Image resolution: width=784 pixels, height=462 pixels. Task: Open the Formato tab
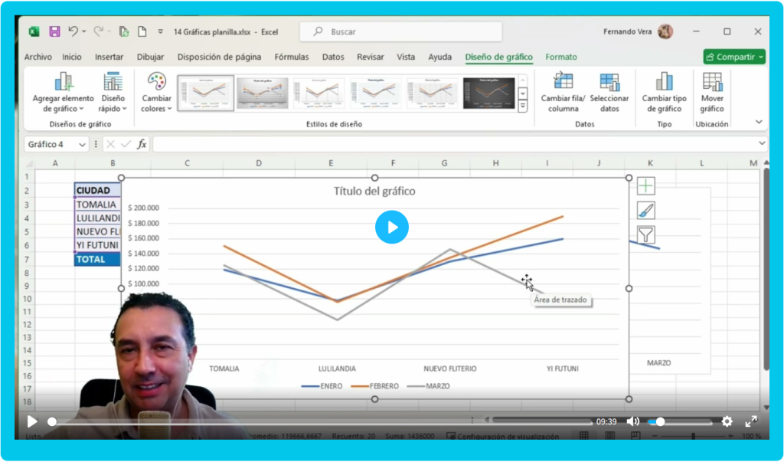[x=561, y=57]
